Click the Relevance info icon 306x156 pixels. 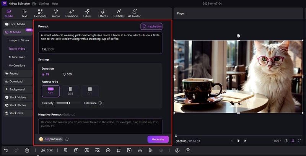click(100, 103)
